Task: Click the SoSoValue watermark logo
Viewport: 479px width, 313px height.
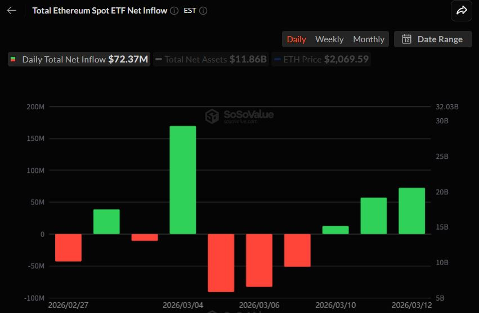Action: point(212,117)
